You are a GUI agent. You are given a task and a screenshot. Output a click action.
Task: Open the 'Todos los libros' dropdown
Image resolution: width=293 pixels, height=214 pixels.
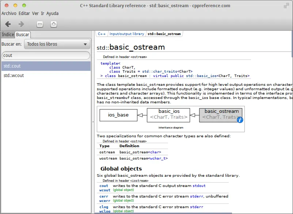57,44
